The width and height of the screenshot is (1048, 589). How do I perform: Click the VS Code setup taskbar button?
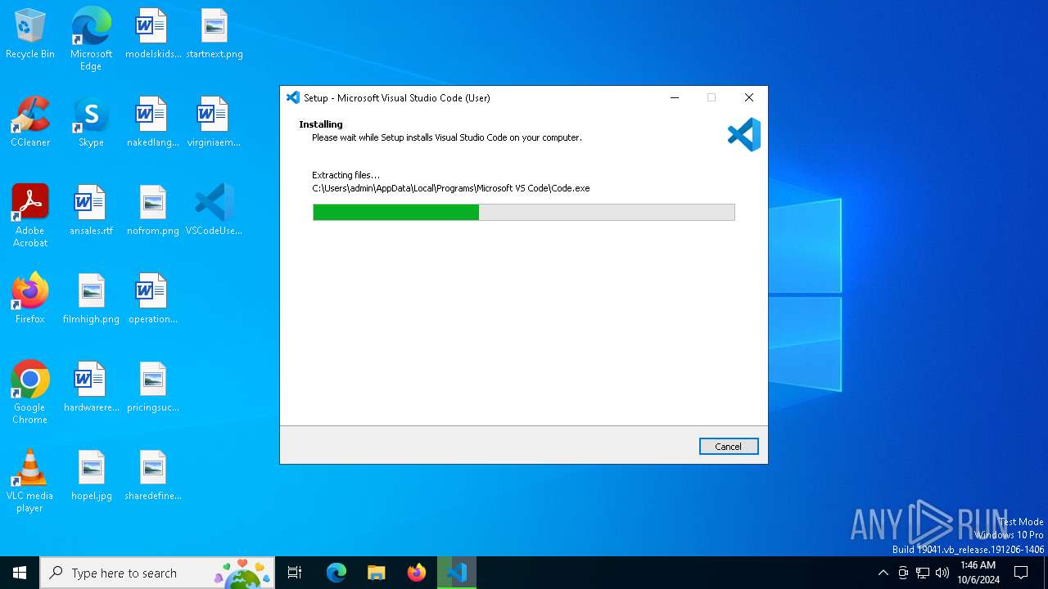click(x=457, y=573)
